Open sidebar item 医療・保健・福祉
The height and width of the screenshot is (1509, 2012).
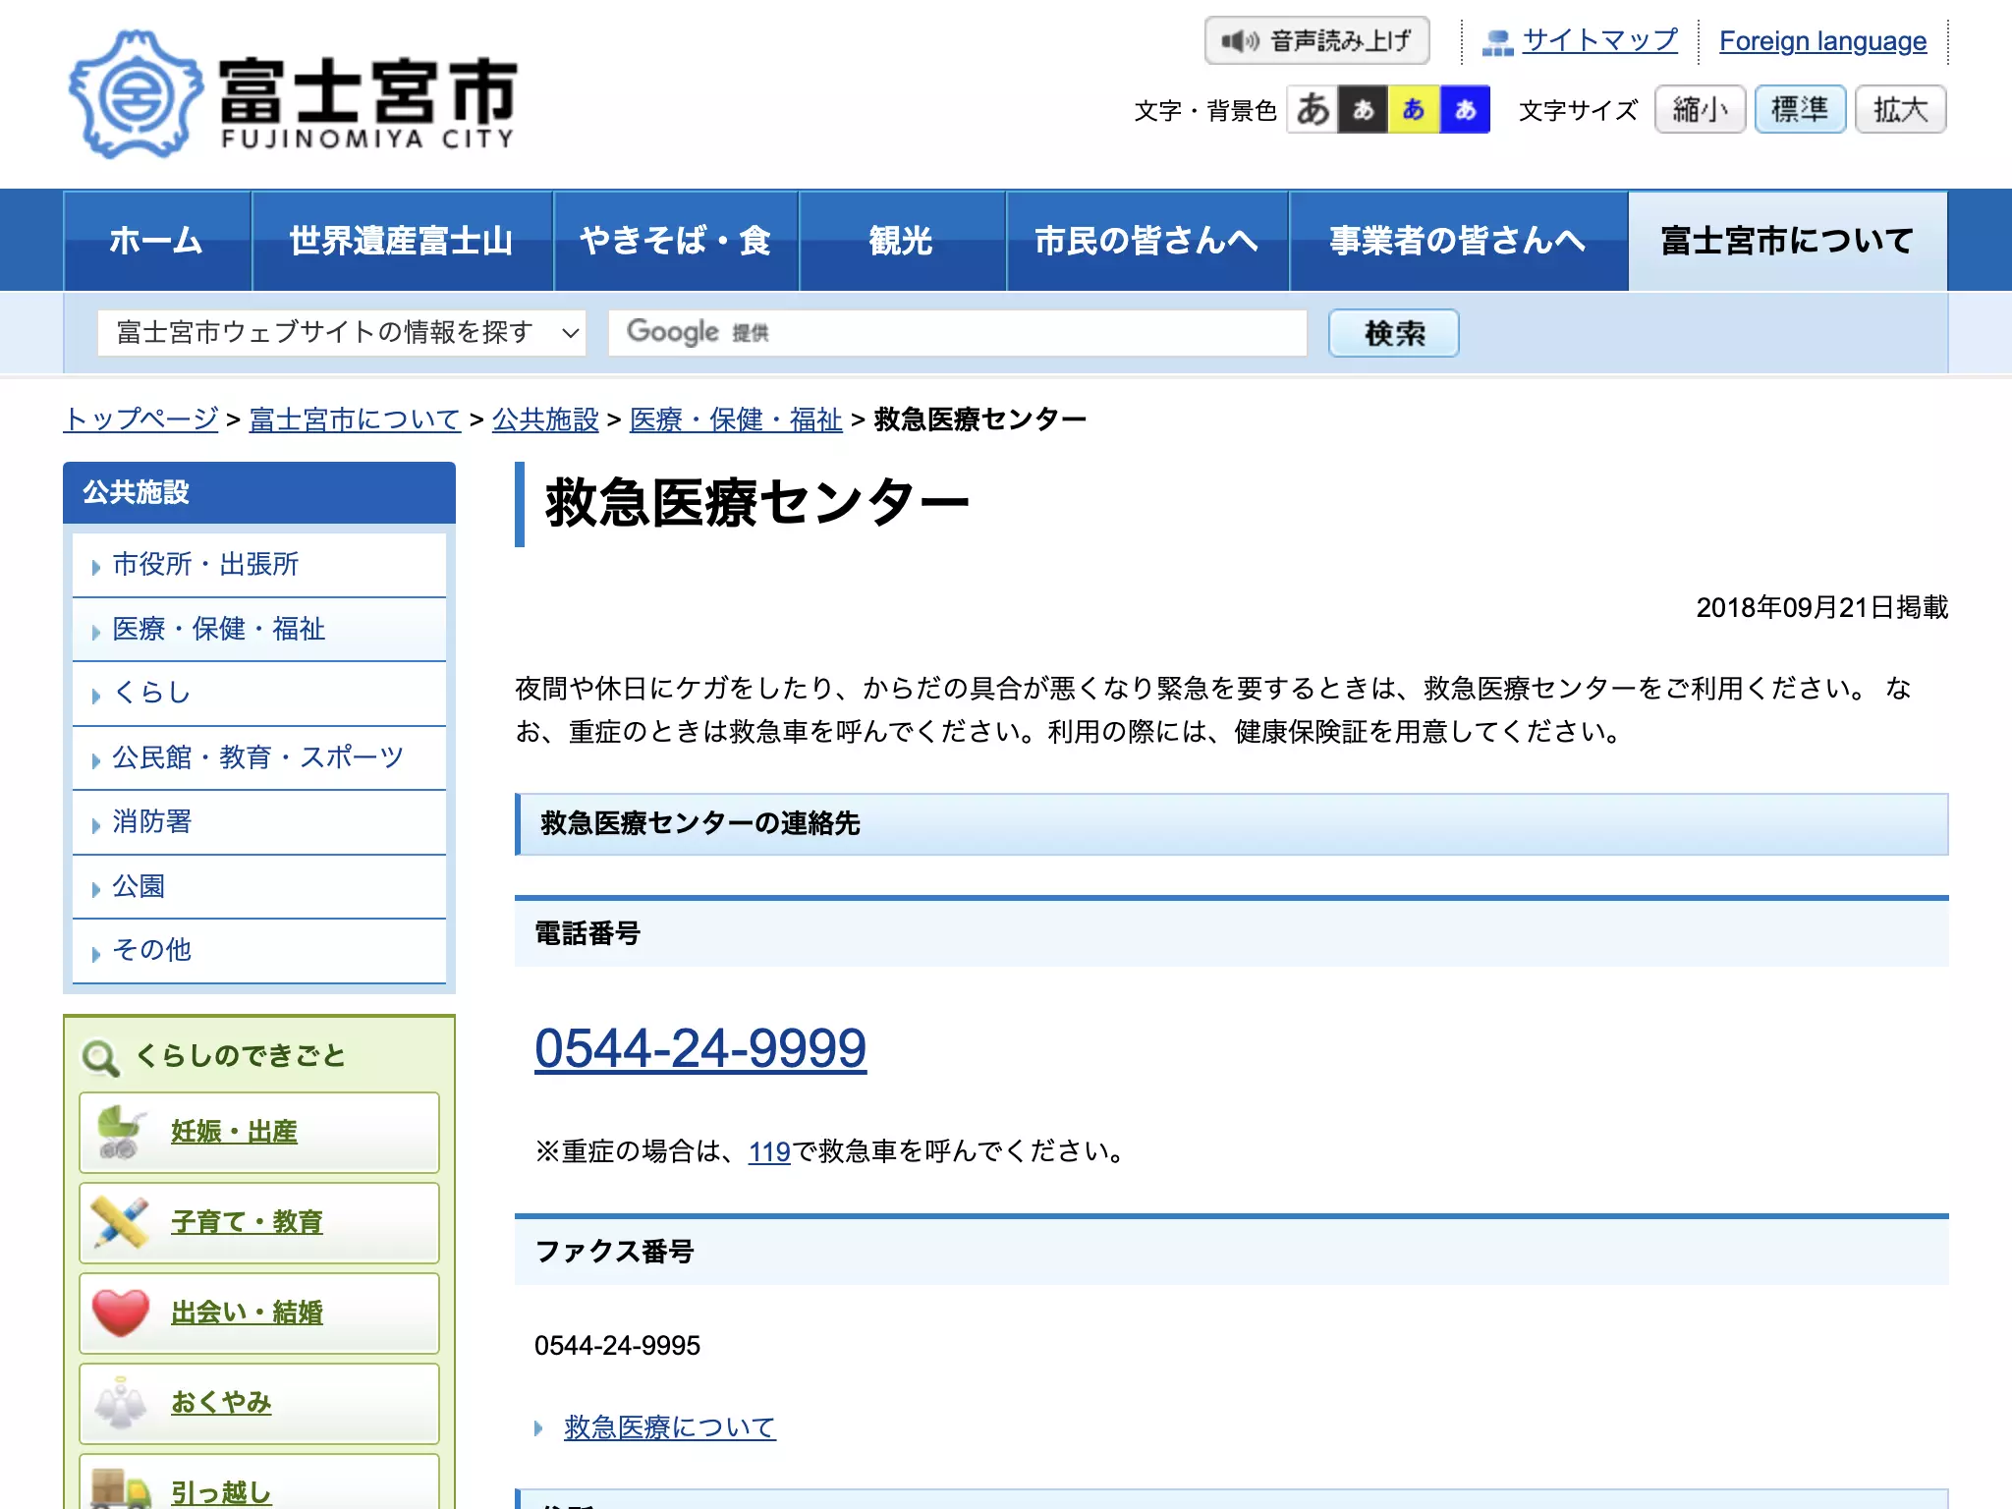(259, 629)
